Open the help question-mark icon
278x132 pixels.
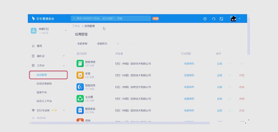205,19
